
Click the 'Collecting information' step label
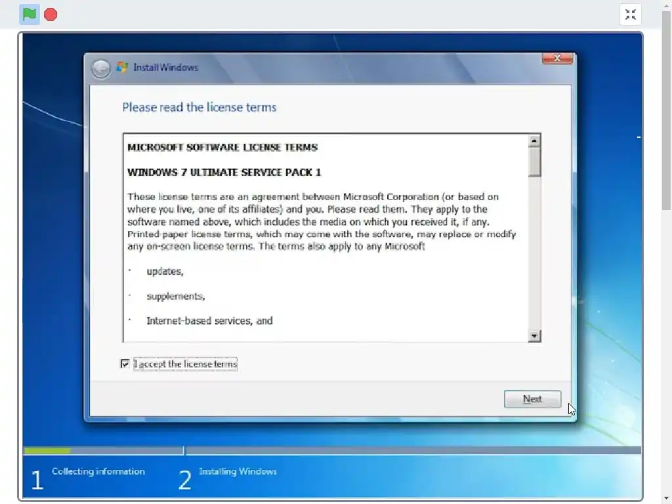[x=98, y=471]
